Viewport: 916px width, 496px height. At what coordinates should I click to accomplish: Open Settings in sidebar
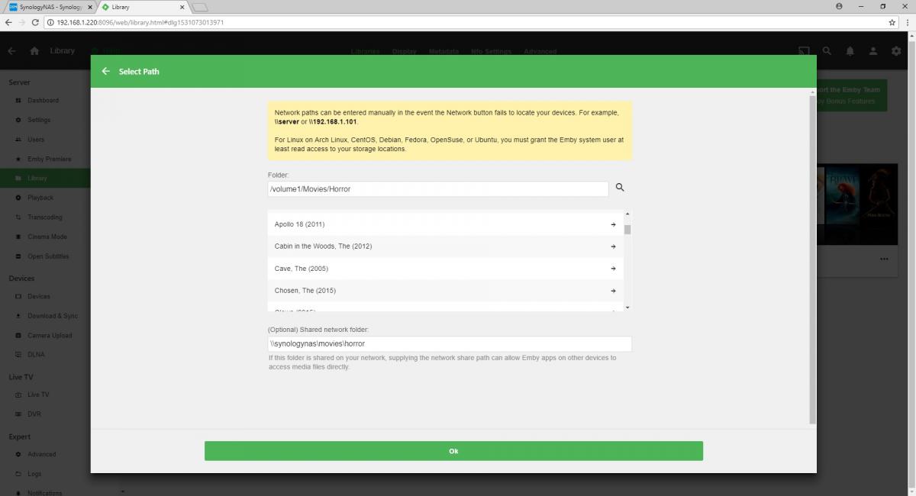click(x=45, y=120)
